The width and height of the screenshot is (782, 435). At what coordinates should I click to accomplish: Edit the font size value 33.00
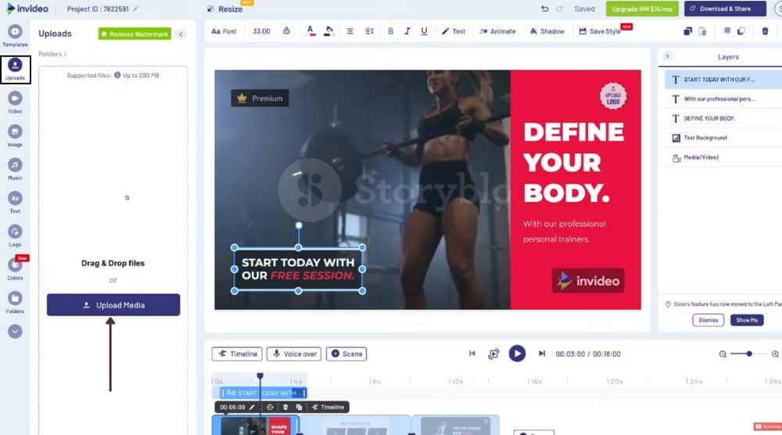click(261, 31)
